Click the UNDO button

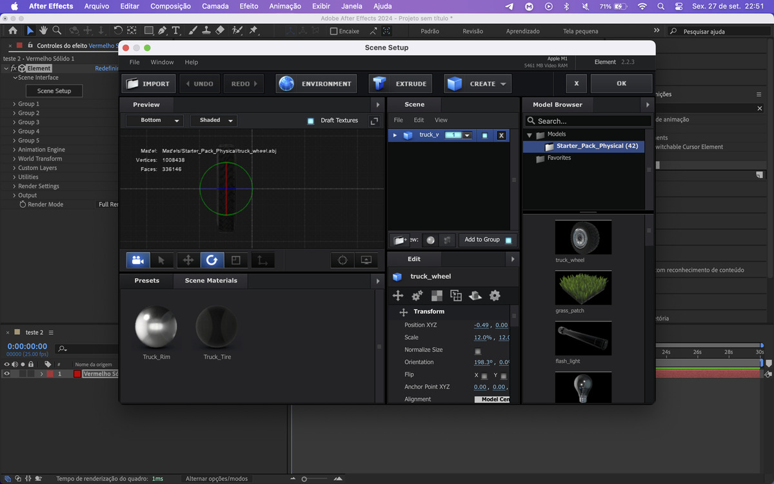tap(199, 84)
